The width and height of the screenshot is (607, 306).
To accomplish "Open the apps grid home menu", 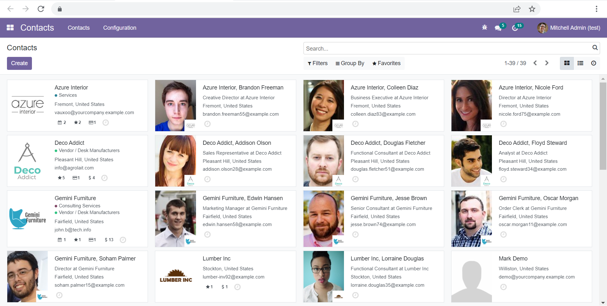I will coord(10,28).
